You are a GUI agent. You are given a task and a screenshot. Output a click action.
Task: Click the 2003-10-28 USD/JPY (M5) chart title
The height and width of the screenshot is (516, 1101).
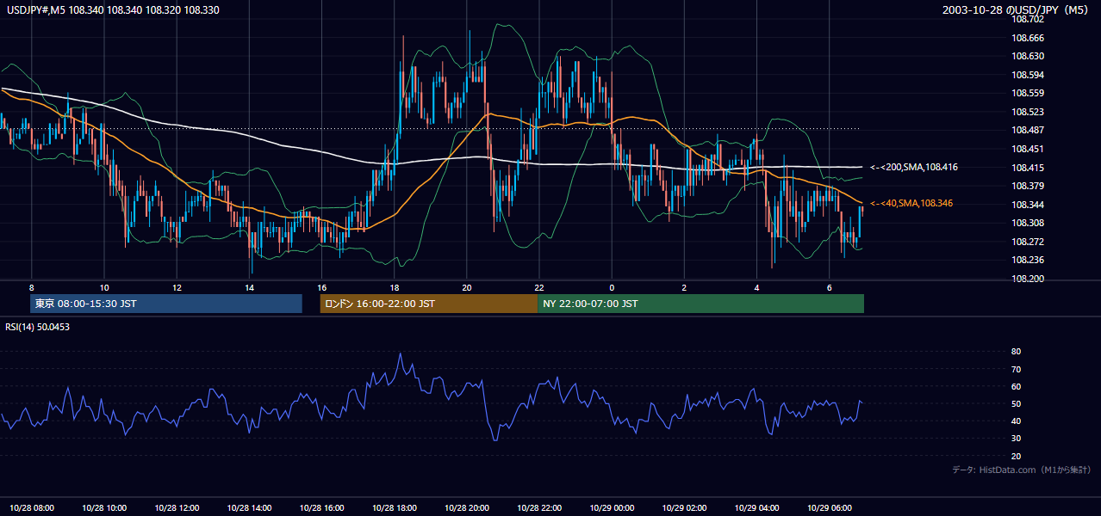coord(1017,10)
